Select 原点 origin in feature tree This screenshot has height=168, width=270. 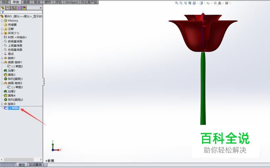point(9,54)
